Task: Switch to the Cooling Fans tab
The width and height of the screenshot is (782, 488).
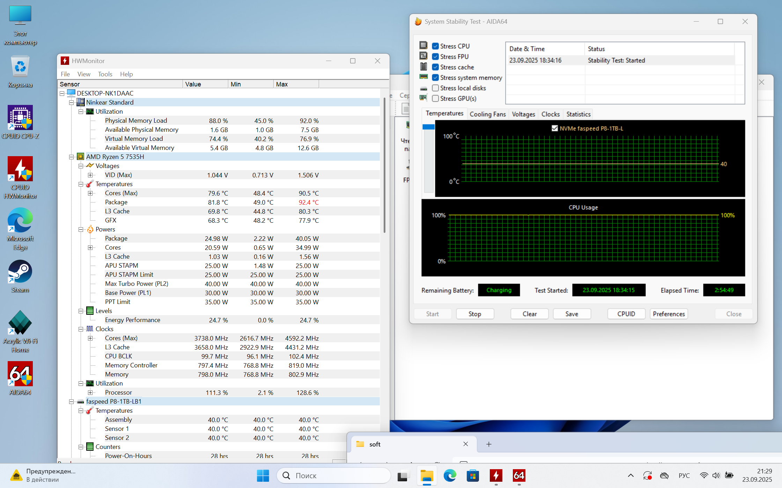Action: [x=487, y=114]
